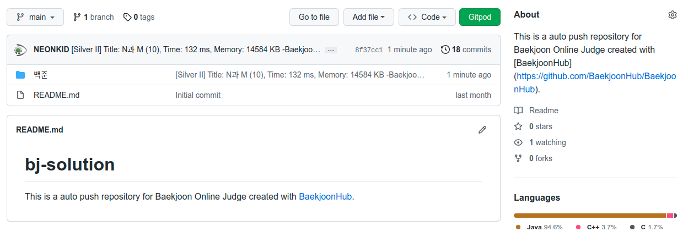Image resolution: width=688 pixels, height=248 pixels.
Task: Click the Java segment of the language bar
Action: tap(590, 216)
